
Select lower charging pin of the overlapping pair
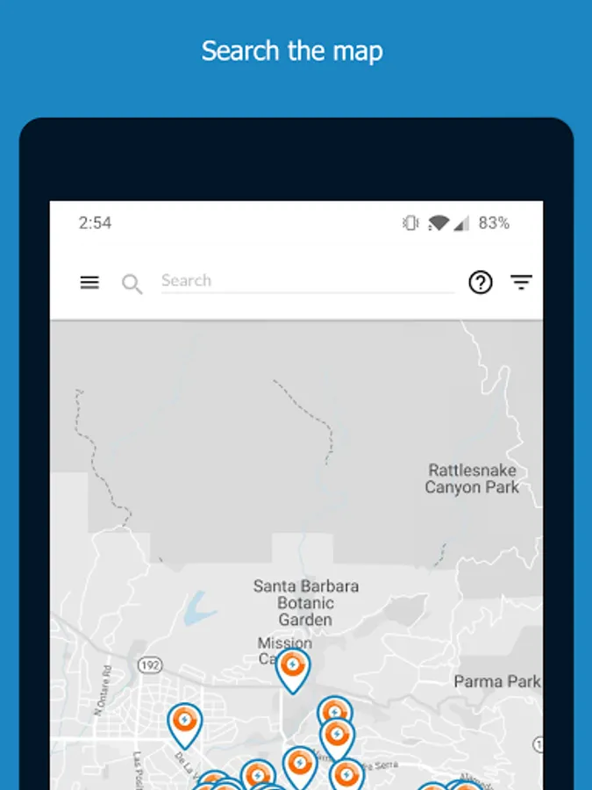pos(338,740)
